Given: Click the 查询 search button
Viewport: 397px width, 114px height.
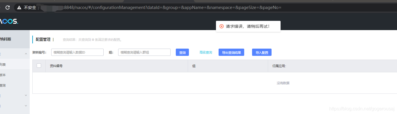Looking at the screenshot, I should (x=182, y=52).
